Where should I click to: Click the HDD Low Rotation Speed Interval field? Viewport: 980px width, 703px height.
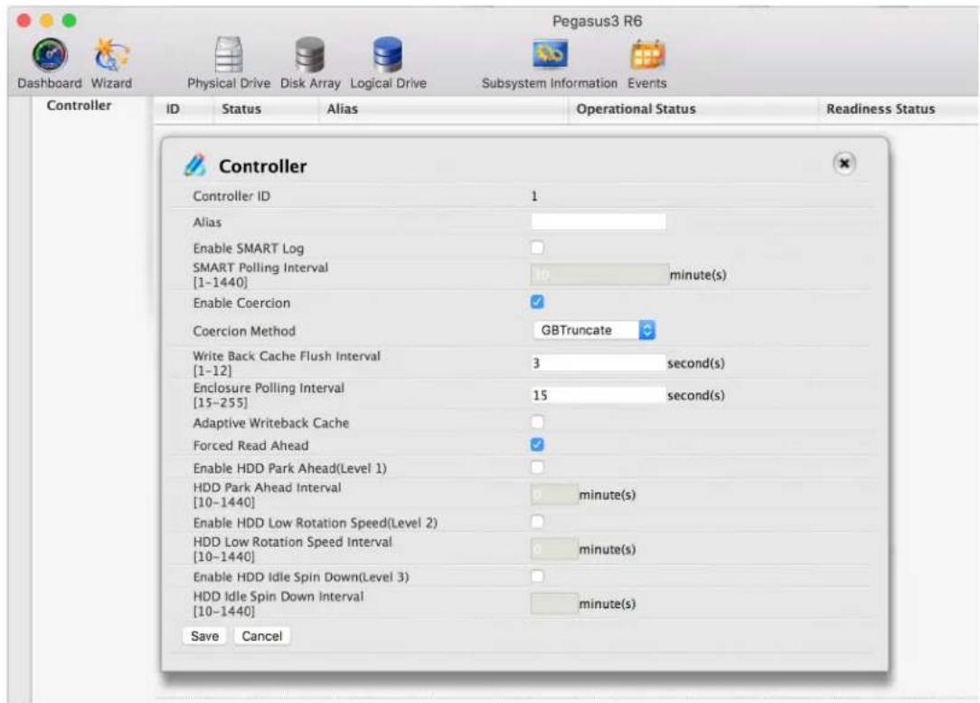point(554,548)
